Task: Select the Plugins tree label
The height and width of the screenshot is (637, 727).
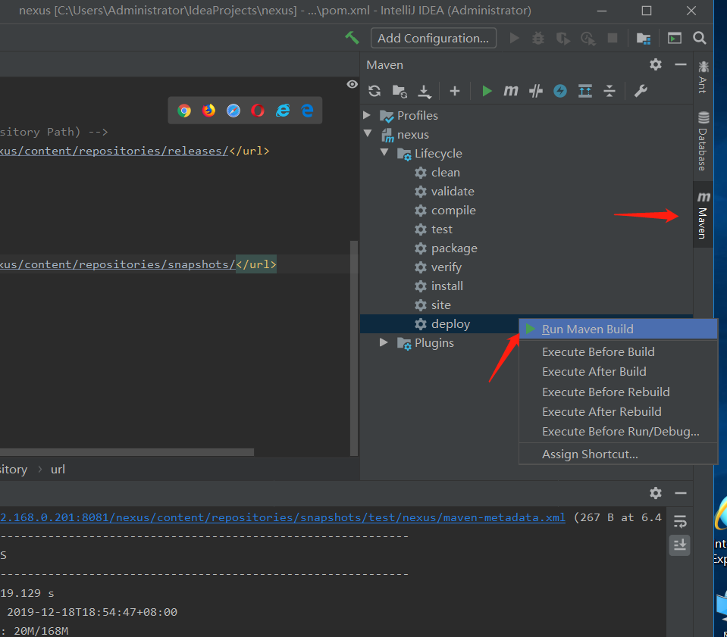Action: (434, 343)
